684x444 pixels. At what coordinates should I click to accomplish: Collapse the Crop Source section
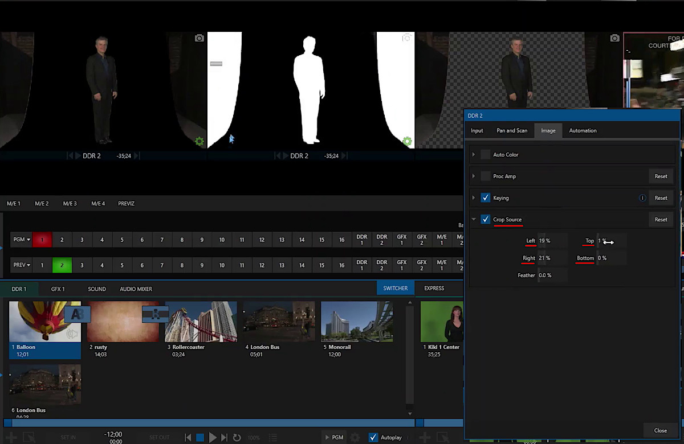coord(474,219)
